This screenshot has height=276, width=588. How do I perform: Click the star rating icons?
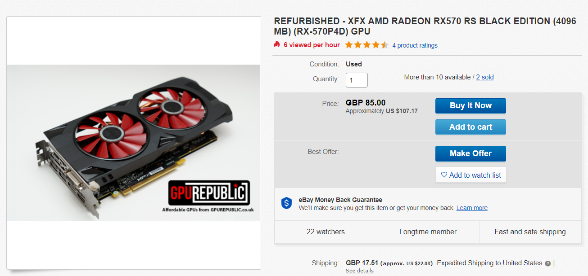366,45
